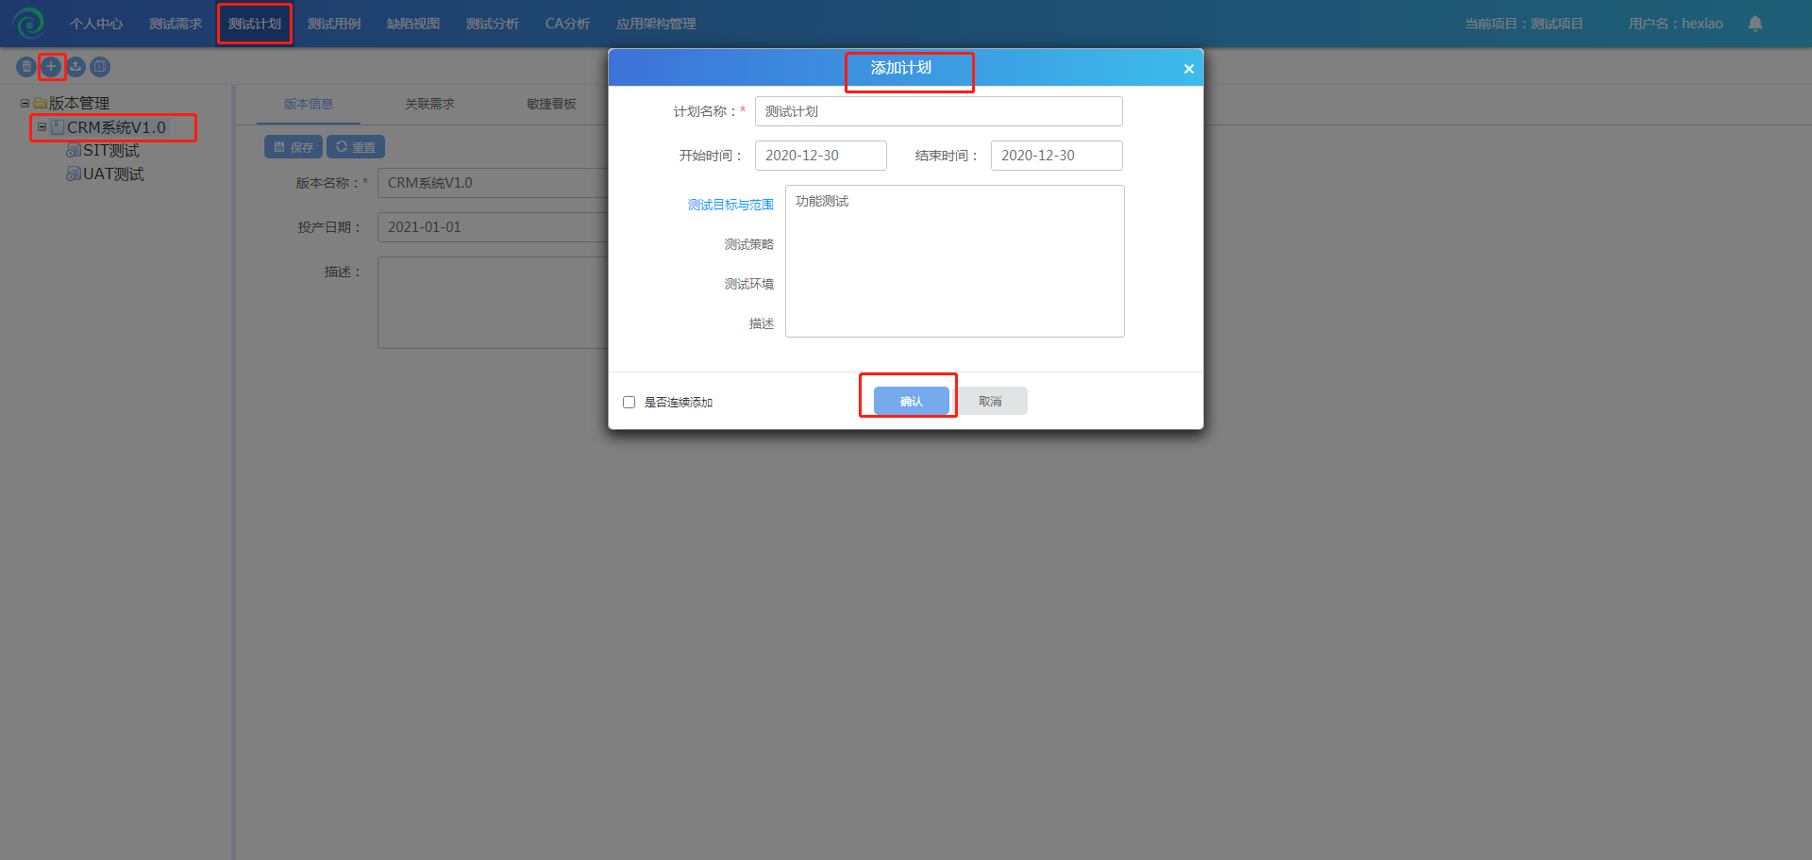Screen dimensions: 1812x860
Task: Click into the 计划名称 input field
Action: [938, 111]
